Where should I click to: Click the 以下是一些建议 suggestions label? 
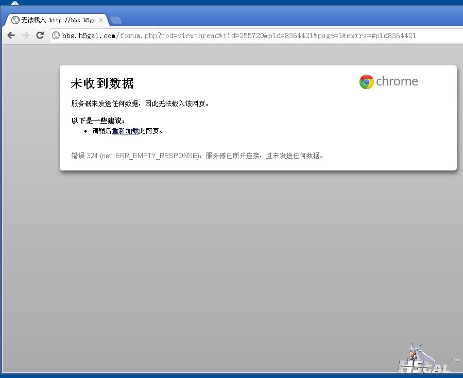(x=98, y=121)
